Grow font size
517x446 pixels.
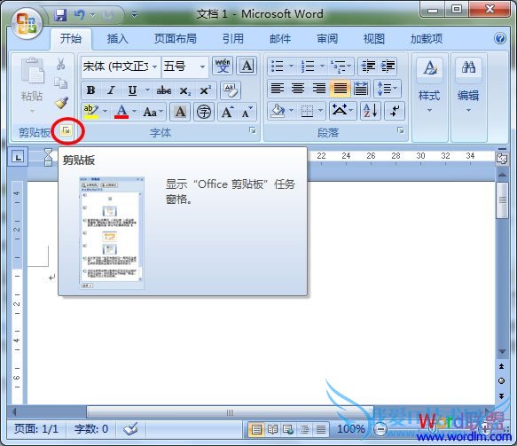(x=228, y=112)
